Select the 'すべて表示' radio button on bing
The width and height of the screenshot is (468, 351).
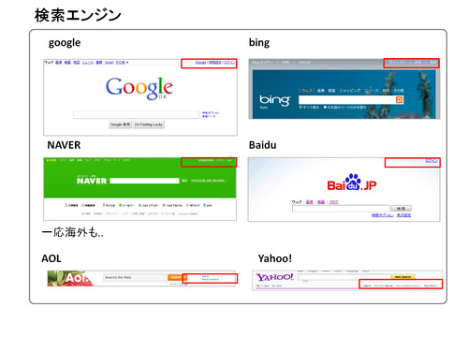pos(300,108)
